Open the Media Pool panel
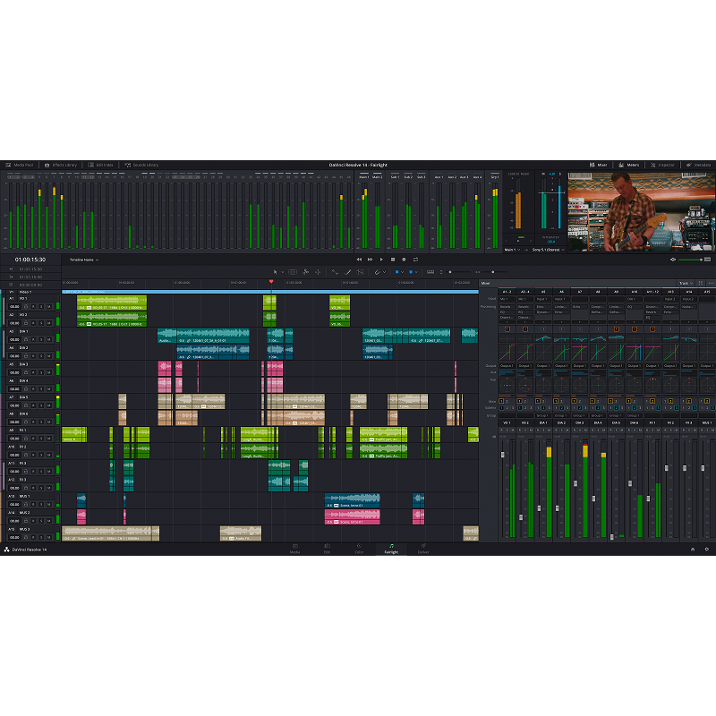This screenshot has width=716, height=716. (x=19, y=165)
